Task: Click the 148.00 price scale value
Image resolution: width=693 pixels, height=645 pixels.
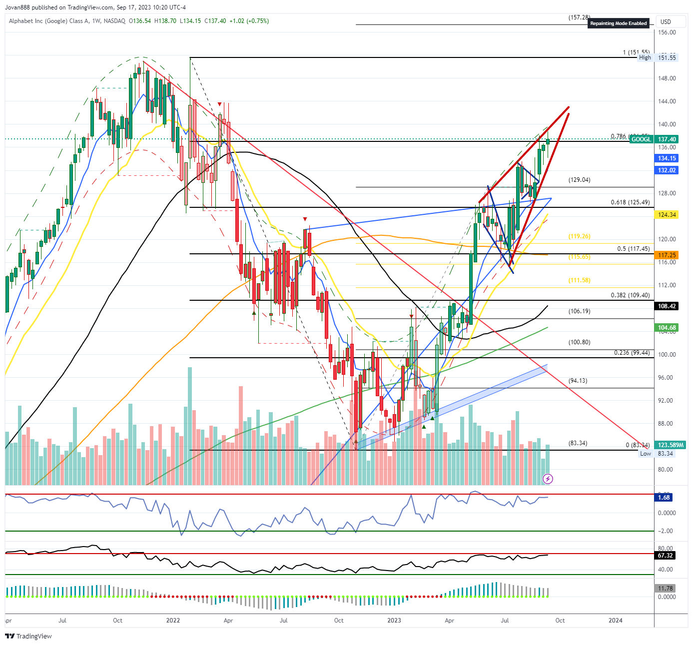Action: 667,78
